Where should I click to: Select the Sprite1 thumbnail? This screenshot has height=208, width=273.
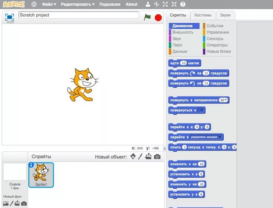pyautogui.click(x=41, y=175)
